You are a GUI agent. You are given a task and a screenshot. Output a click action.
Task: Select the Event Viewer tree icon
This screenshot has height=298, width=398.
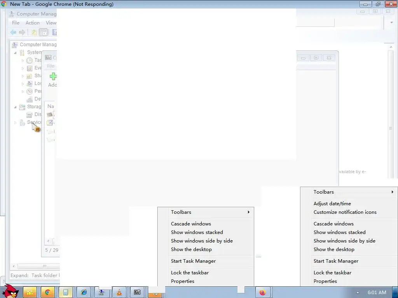point(30,68)
